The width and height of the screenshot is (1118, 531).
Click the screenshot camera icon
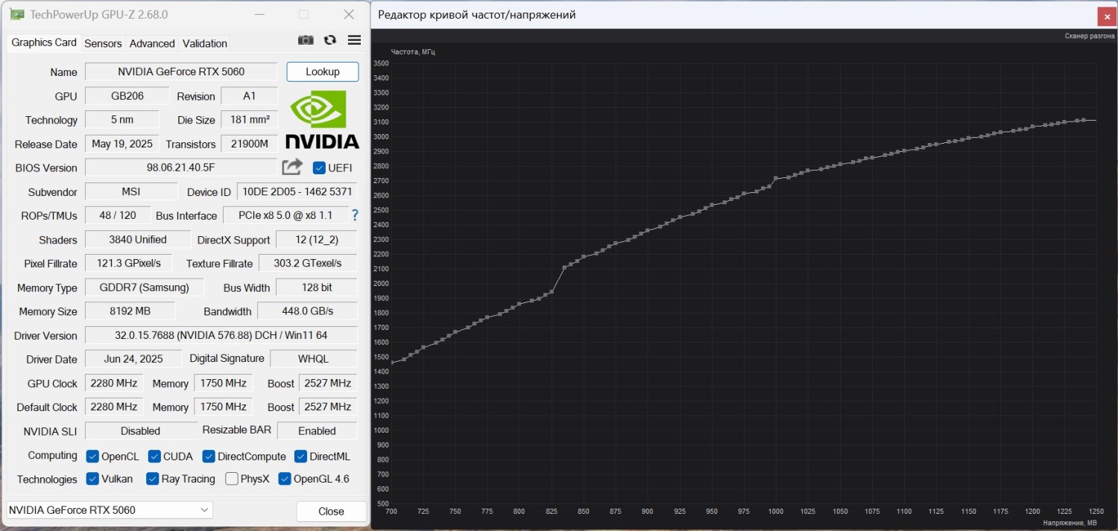[x=306, y=40]
